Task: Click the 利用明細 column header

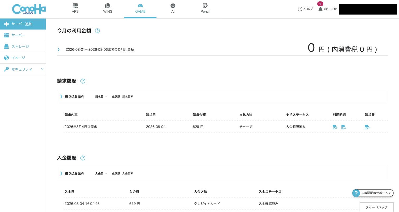Action: coord(339,115)
